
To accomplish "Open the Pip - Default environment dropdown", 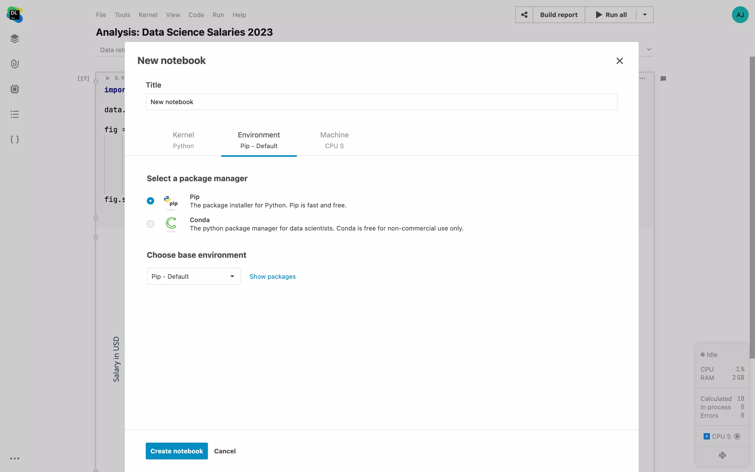I will tap(193, 276).
